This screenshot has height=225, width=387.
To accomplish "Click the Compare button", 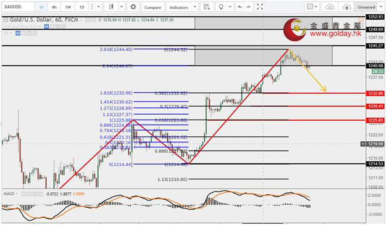I will pos(153,7).
